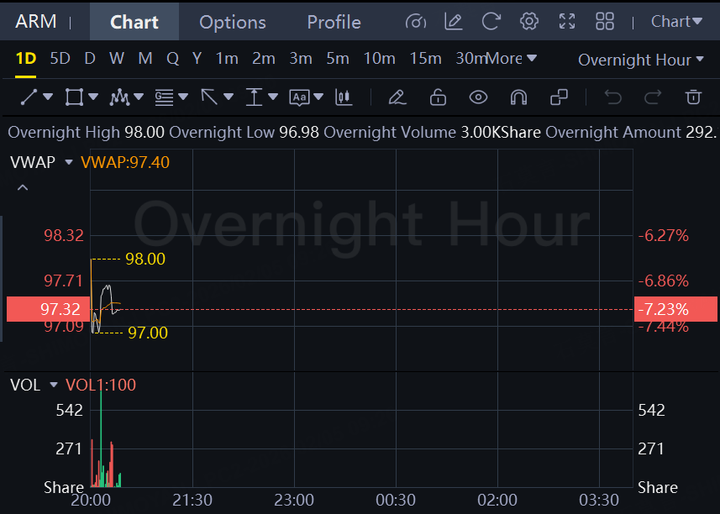Viewport: 720px width, 514px height.
Task: Open chart settings gear
Action: [x=529, y=21]
